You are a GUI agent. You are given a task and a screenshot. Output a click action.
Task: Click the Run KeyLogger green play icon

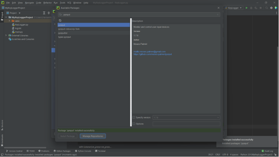[246, 8]
